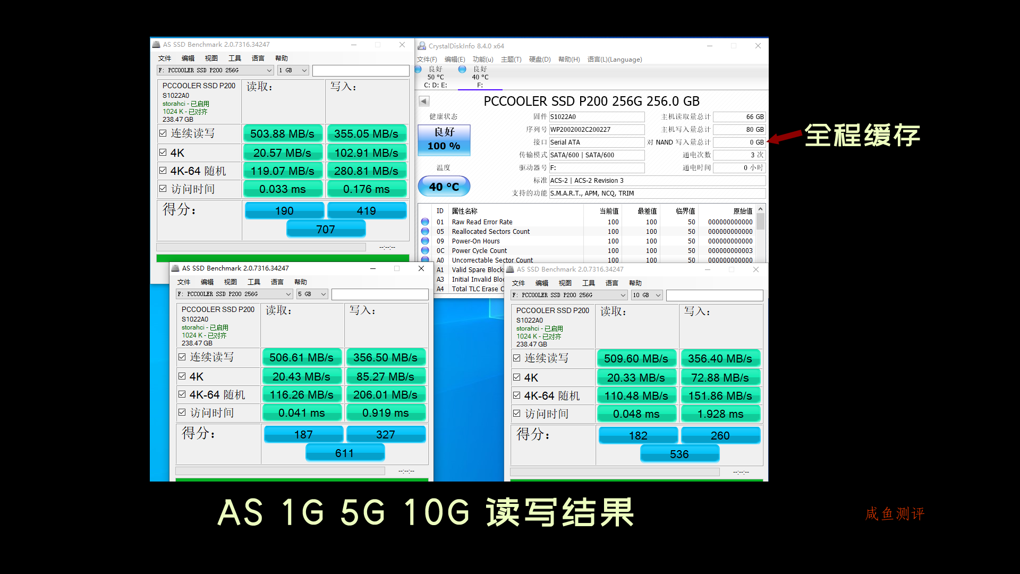Viewport: 1020px width, 574px height.
Task: Toggle 4K-64 随机 checkbox in the 10 GB window
Action: coord(517,395)
